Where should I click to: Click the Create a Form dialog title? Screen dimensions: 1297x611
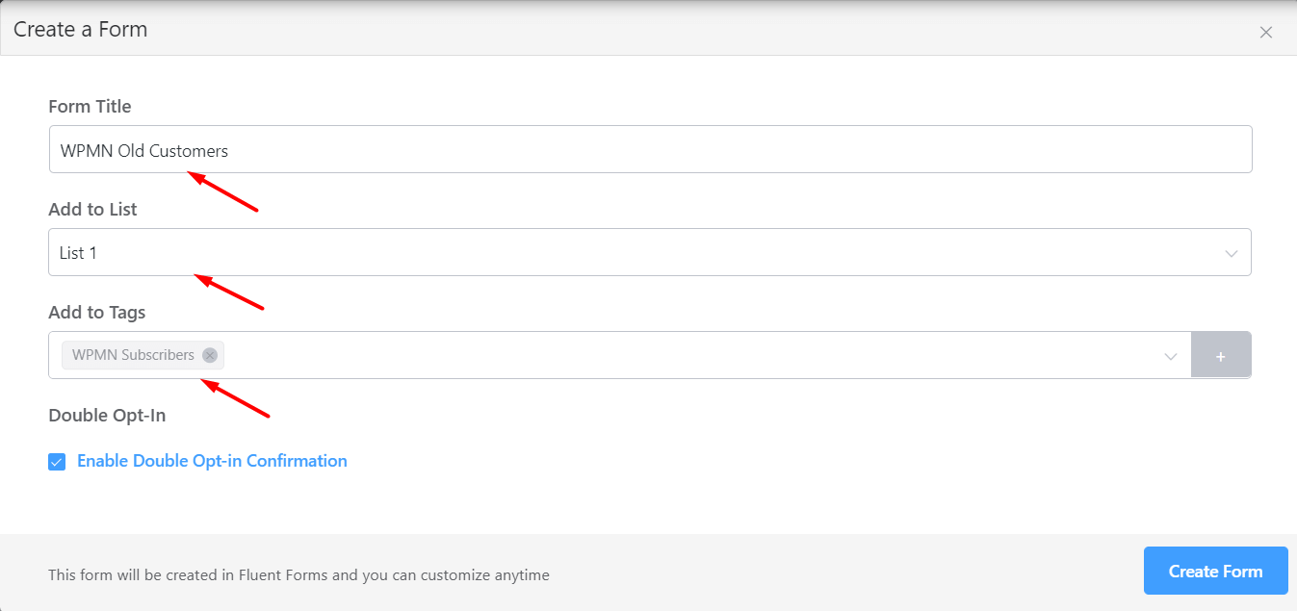tap(81, 30)
